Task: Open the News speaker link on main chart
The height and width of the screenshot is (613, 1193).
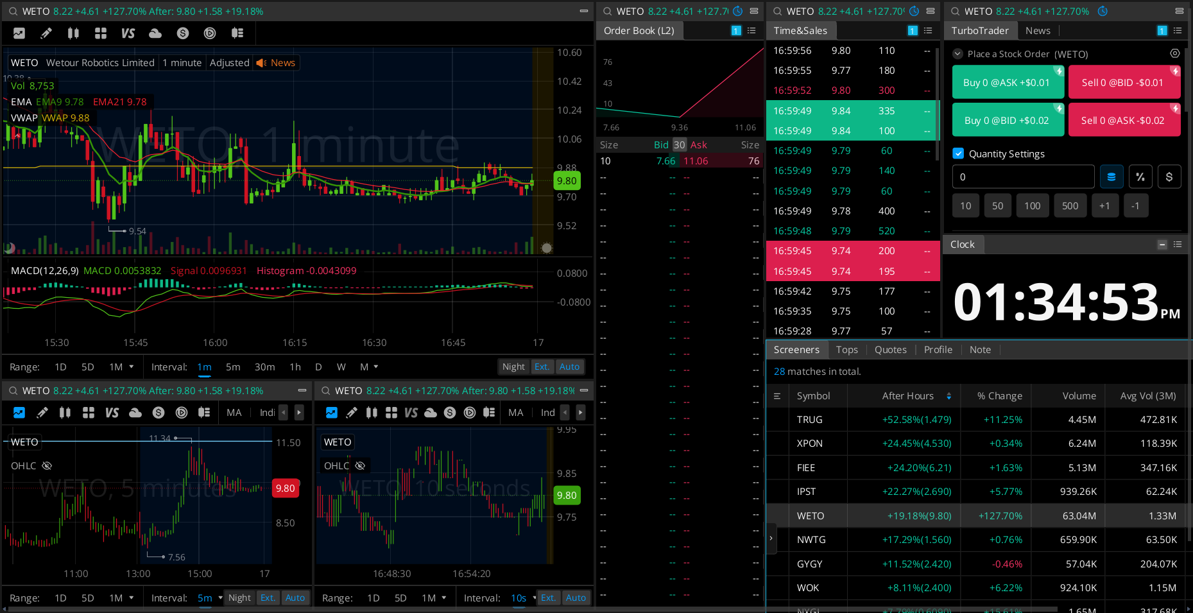Action: (x=276, y=63)
